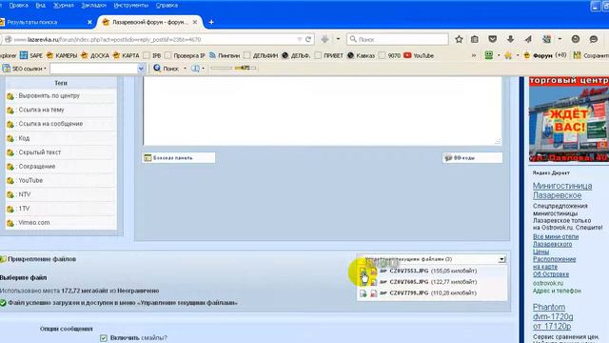Open the Вид menu
The height and width of the screenshot is (343, 609).
(40, 6)
